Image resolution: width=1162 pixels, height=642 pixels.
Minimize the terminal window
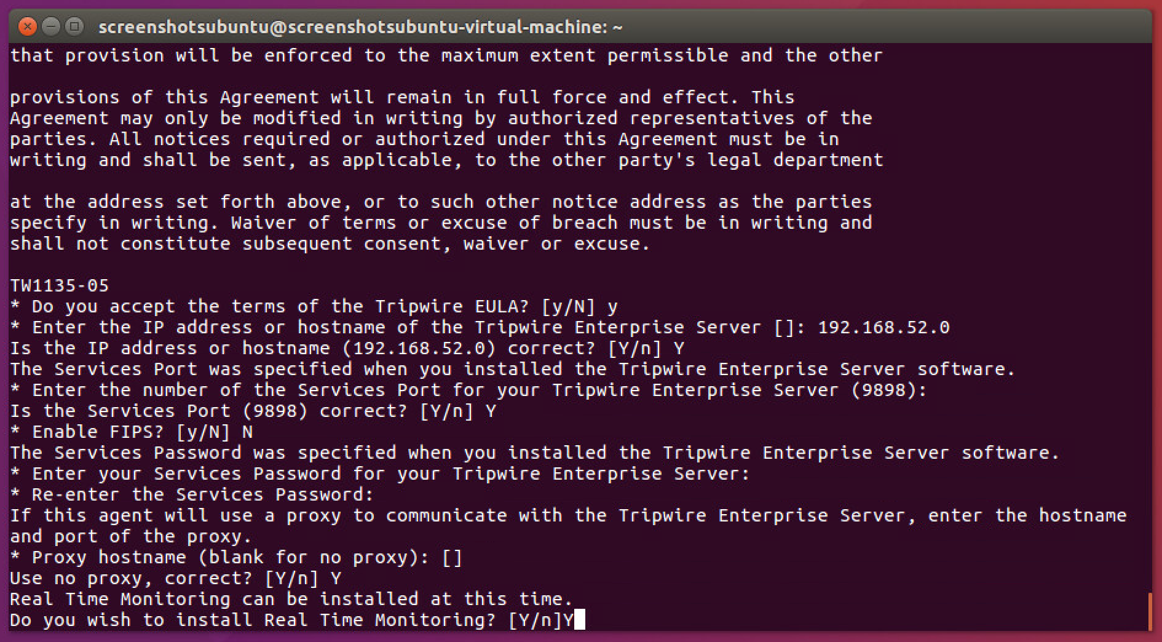(x=52, y=26)
